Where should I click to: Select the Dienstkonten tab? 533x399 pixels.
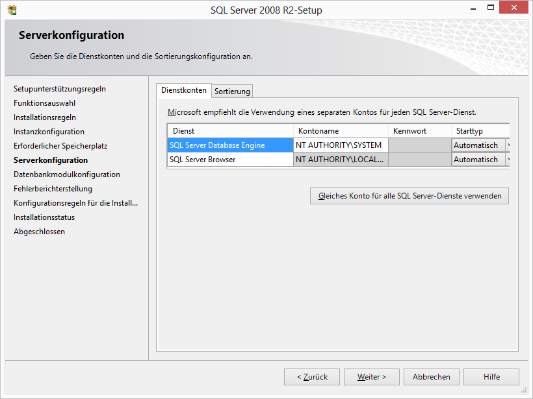point(184,90)
